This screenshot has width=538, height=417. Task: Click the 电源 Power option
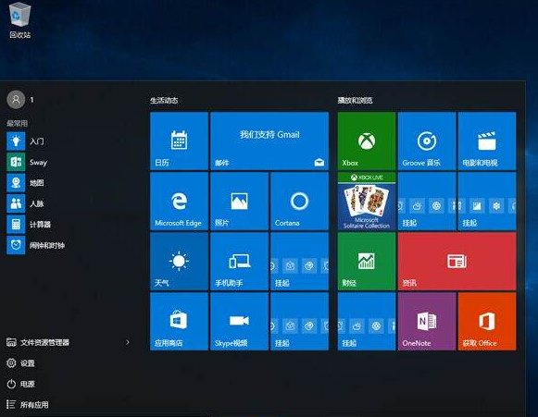pyautogui.click(x=20, y=384)
